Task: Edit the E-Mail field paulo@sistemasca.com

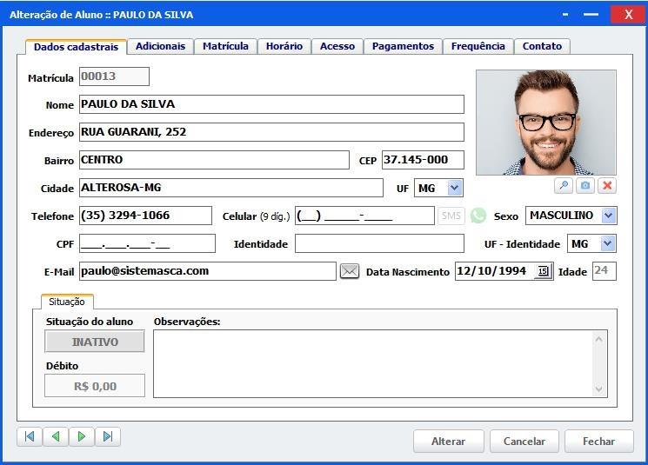Action: pos(208,271)
